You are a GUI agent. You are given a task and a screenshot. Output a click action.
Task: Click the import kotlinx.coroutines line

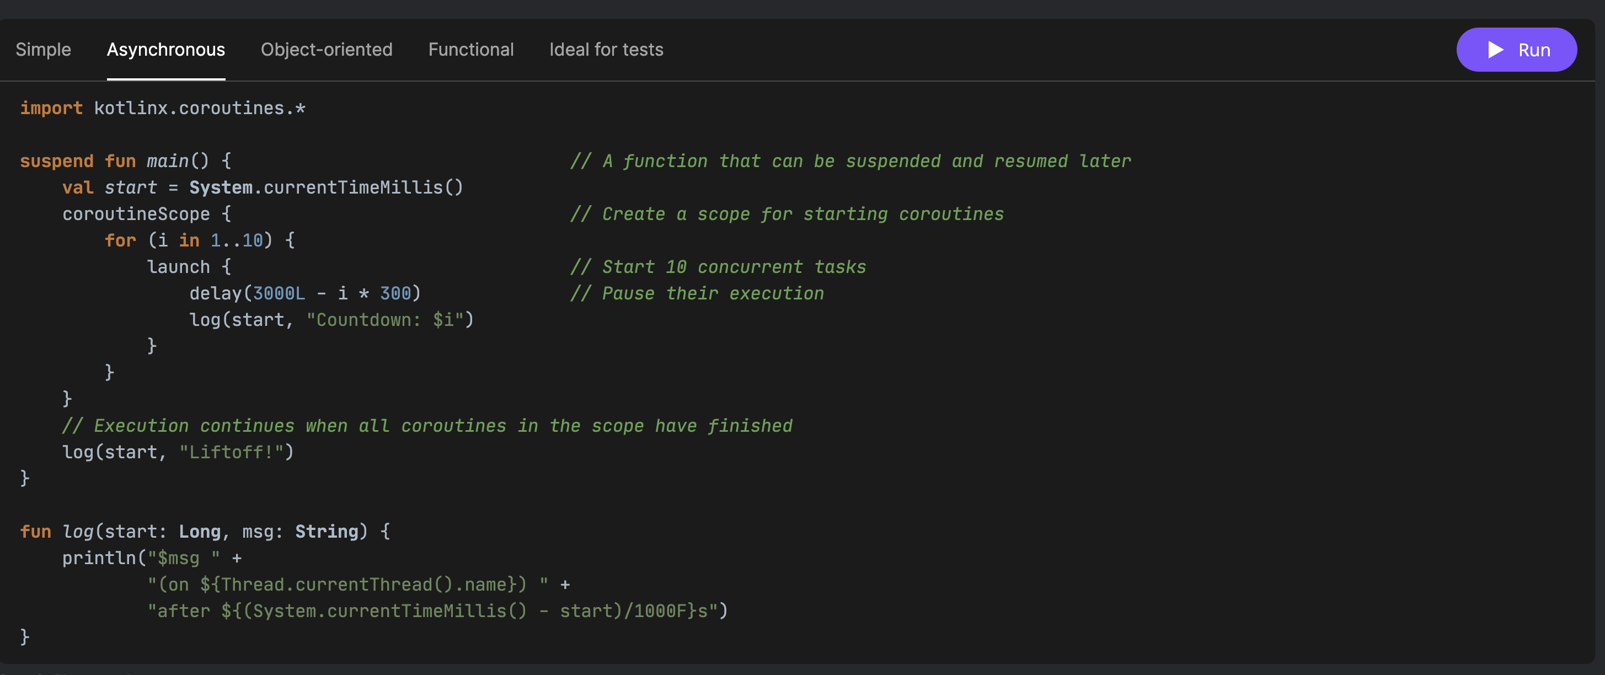(162, 108)
